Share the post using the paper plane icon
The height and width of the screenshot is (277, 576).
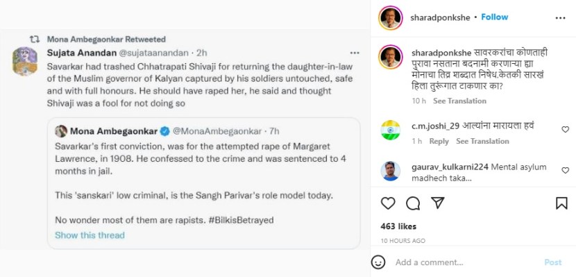pyautogui.click(x=437, y=203)
